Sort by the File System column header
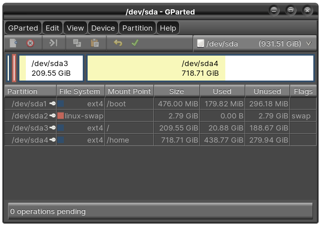This screenshot has width=321, height=226. pos(80,91)
